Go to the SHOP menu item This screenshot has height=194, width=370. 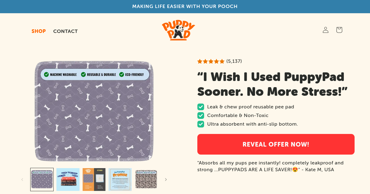[x=39, y=31]
